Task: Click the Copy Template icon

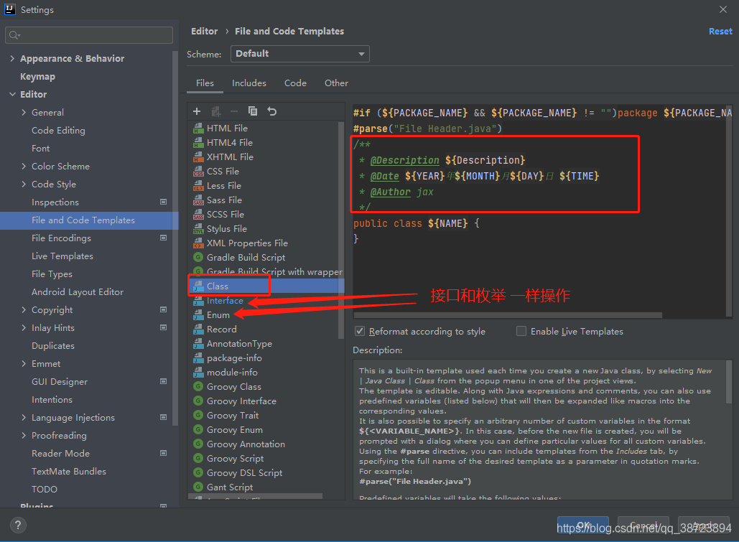Action: point(253,111)
